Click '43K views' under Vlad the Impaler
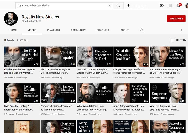The width and height of the screenshot is (188, 133). click(45, 78)
